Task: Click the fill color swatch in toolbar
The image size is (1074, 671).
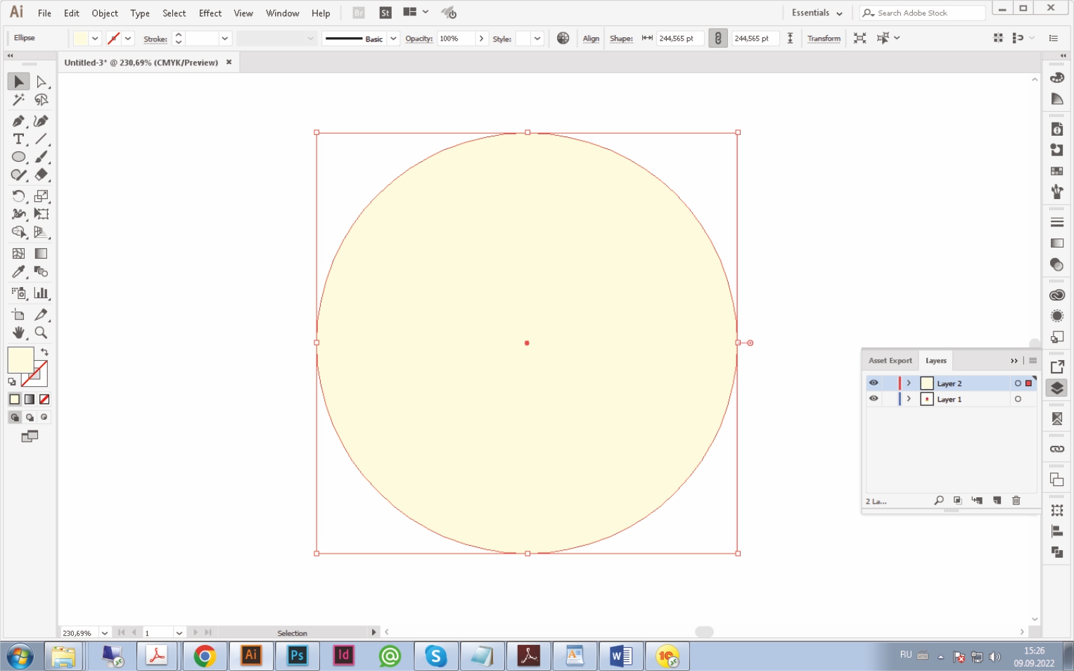Action: pyautogui.click(x=20, y=360)
